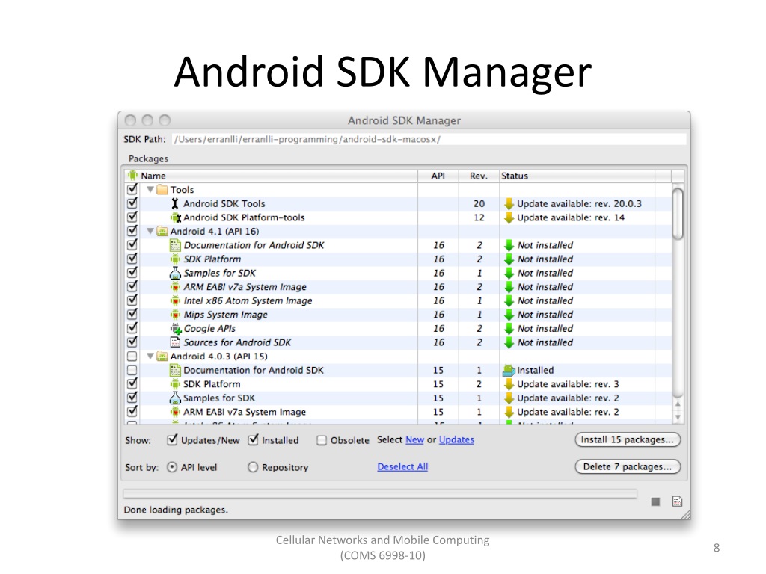Screen dimensions: 766x574
Task: Check the API 15 Documentation for Android SDK checkbox
Action: pos(132,371)
